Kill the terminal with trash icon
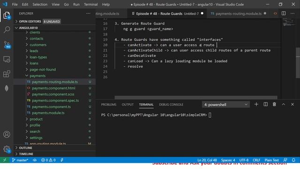This screenshot has height=169, width=300. click(x=274, y=104)
